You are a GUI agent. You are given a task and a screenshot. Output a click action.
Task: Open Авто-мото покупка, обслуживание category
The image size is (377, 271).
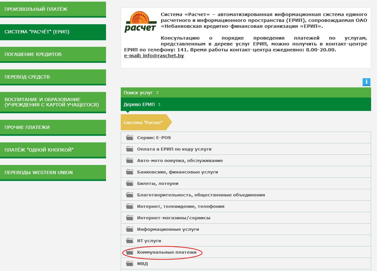246,160
